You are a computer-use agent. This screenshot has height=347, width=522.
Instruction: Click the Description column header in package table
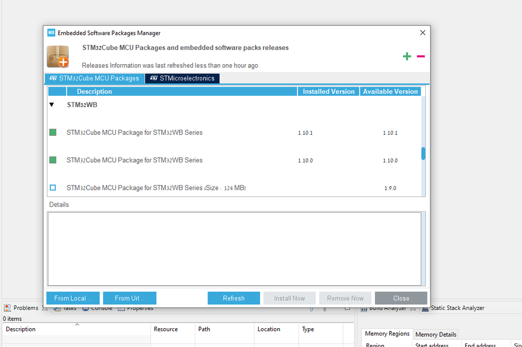(182, 91)
